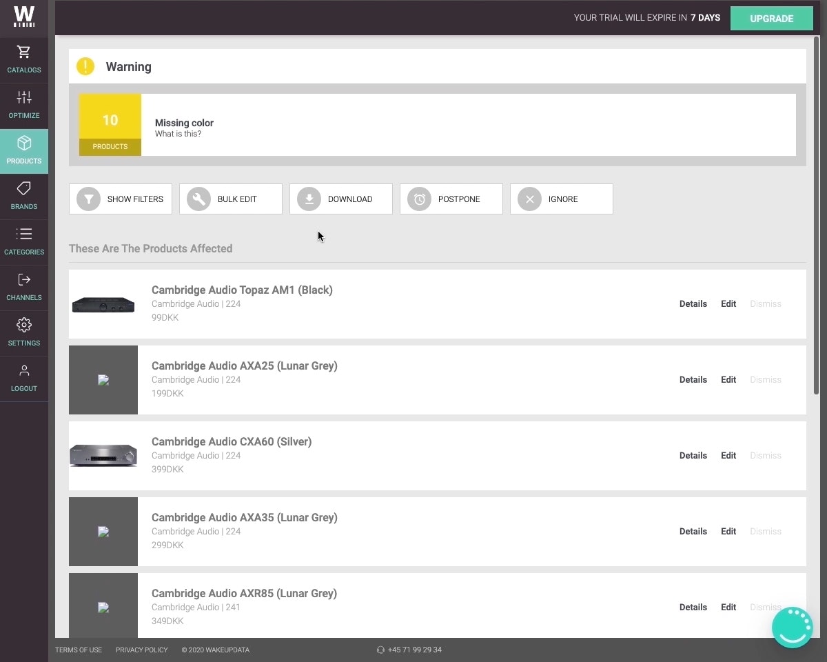Open the Catalogs shopping cart icon
Viewport: 827px width, 662px height.
[24, 52]
